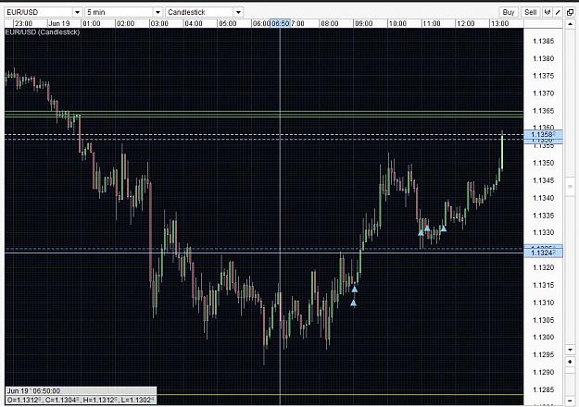This screenshot has height=407, width=579.
Task: Click the 1.1385 price axis label
Action: pyautogui.click(x=544, y=41)
